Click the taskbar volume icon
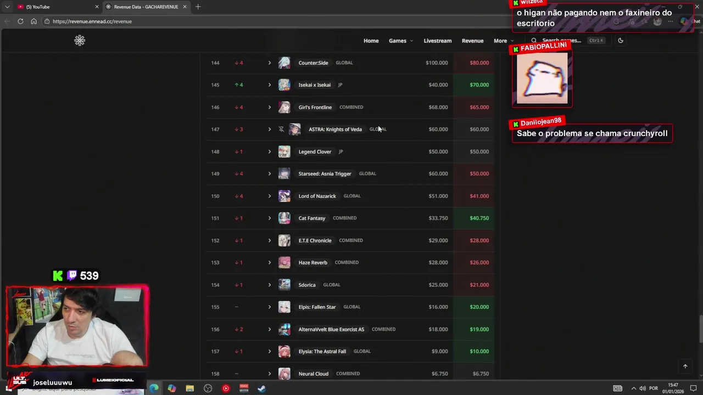Viewport: 703px width, 395px height. (643, 388)
